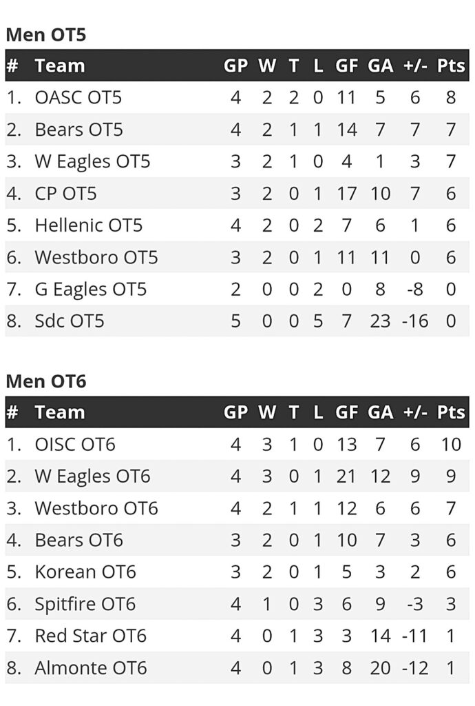
Task: Click Almonte OT6 team name
Action: (91, 667)
